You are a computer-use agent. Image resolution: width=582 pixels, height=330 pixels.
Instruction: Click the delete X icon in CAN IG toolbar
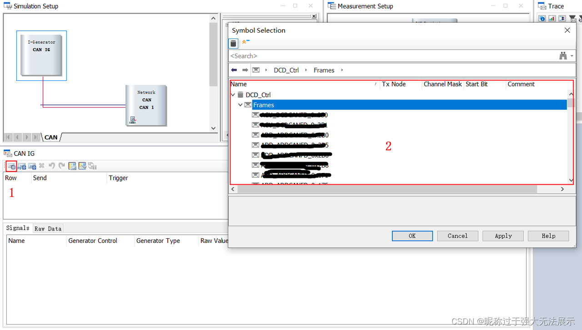coord(42,166)
